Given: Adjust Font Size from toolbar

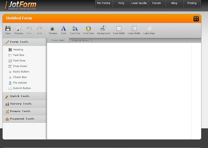Looking at the screenshot, I should [75, 29].
